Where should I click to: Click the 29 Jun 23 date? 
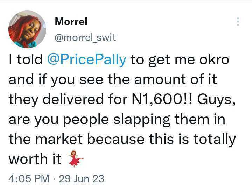(82, 179)
